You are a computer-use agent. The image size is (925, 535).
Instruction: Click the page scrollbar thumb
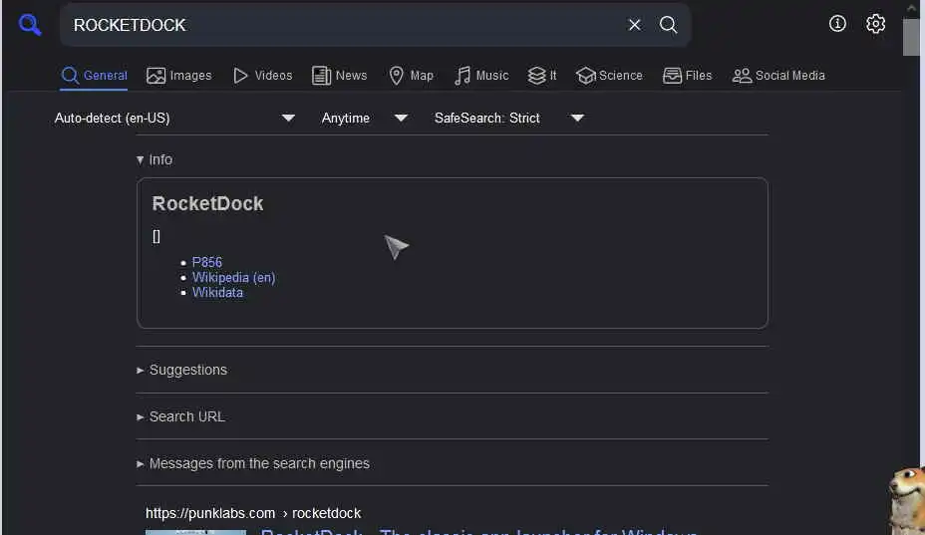coord(911,37)
